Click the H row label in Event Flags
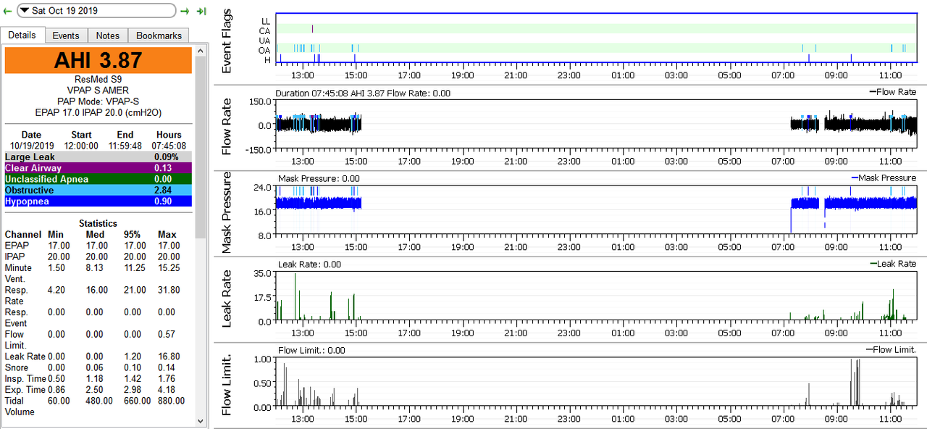This screenshot has width=927, height=429. pos(267,59)
